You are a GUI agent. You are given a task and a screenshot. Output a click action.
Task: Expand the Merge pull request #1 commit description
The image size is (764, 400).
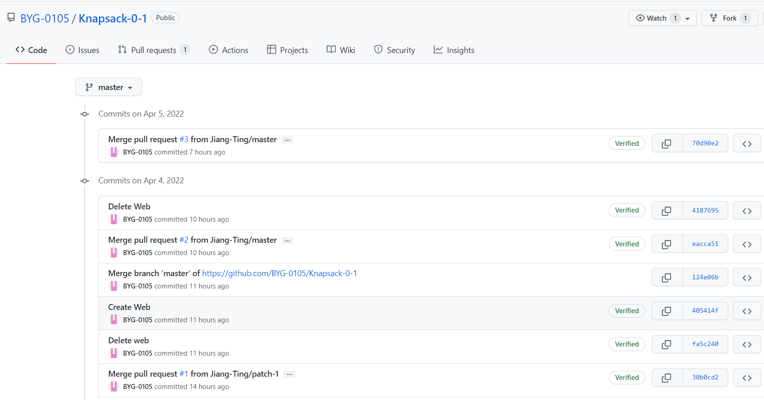pos(289,374)
